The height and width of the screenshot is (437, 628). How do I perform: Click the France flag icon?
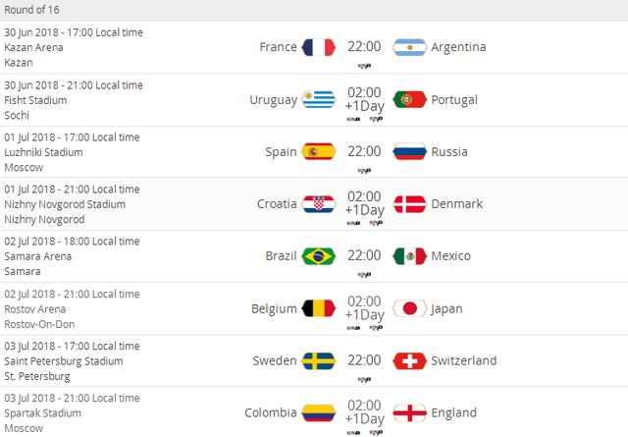point(318,47)
